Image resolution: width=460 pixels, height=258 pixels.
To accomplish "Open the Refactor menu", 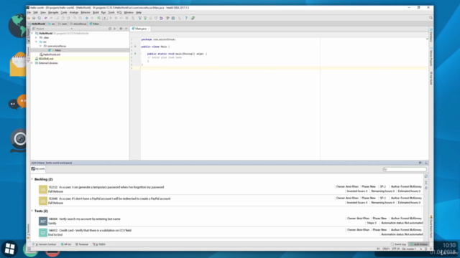I will tap(86, 13).
